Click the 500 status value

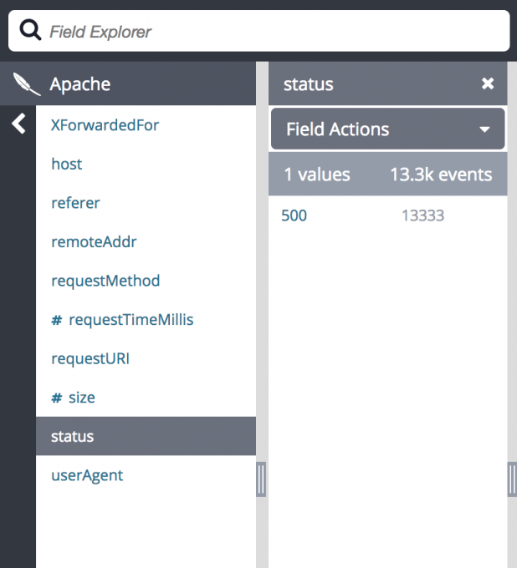point(294,216)
